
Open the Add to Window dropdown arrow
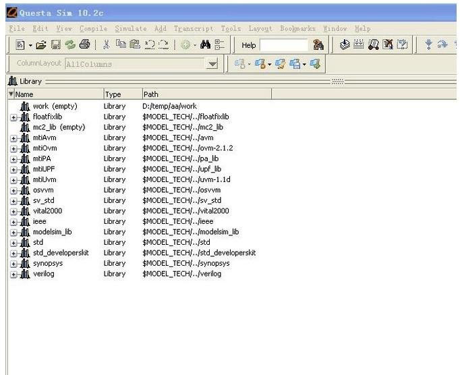[195, 45]
